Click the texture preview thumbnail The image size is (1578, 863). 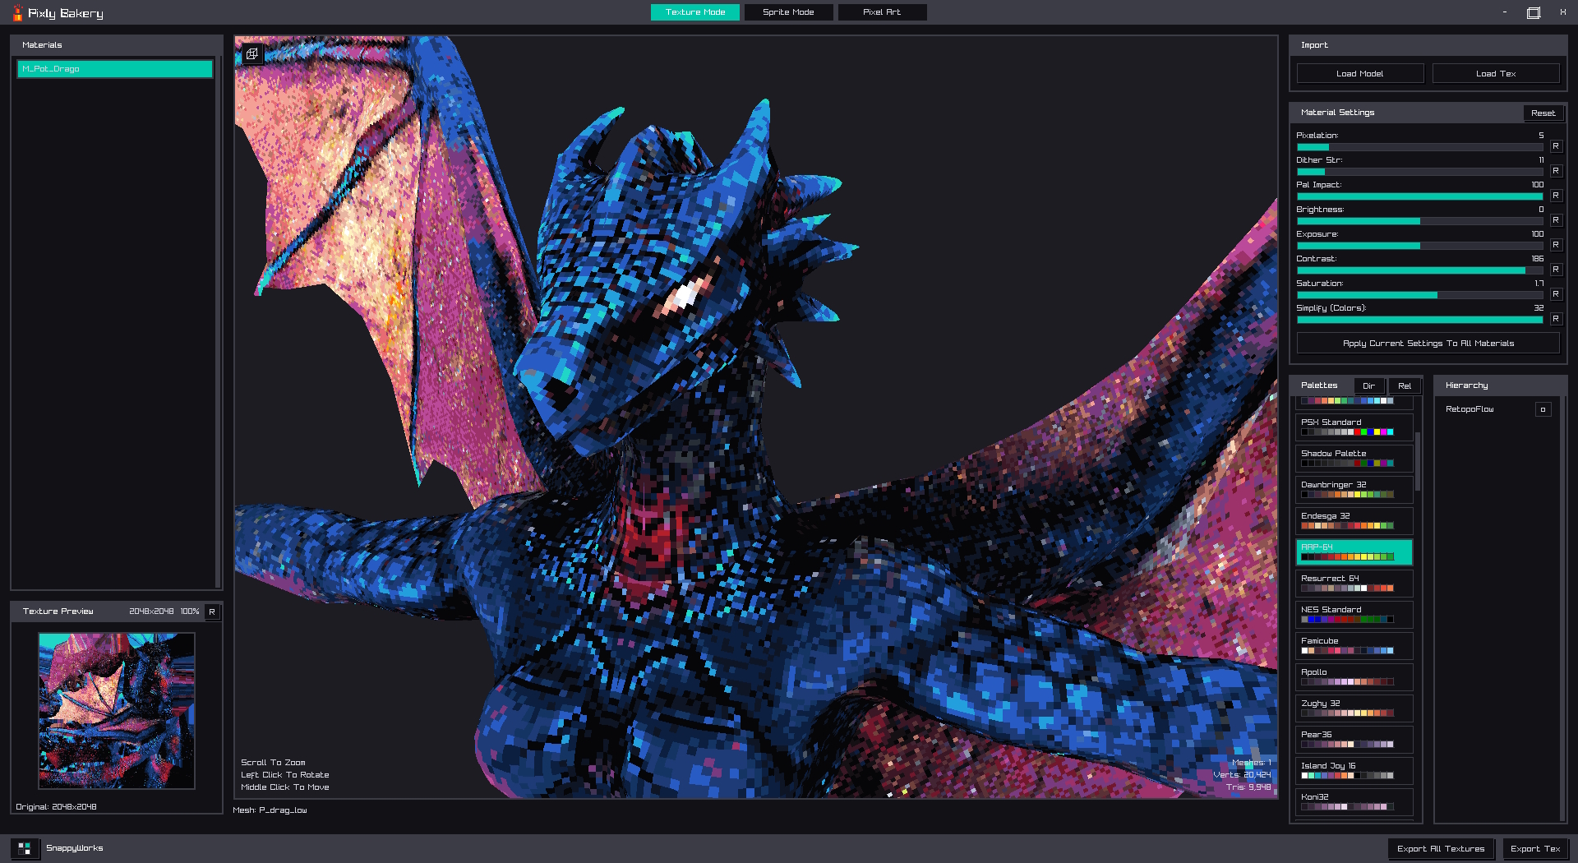(117, 711)
